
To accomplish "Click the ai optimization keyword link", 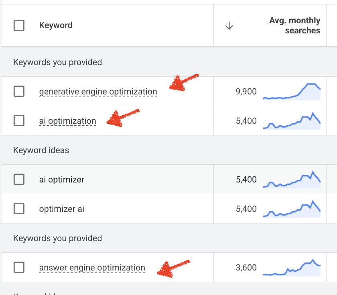I will [67, 121].
